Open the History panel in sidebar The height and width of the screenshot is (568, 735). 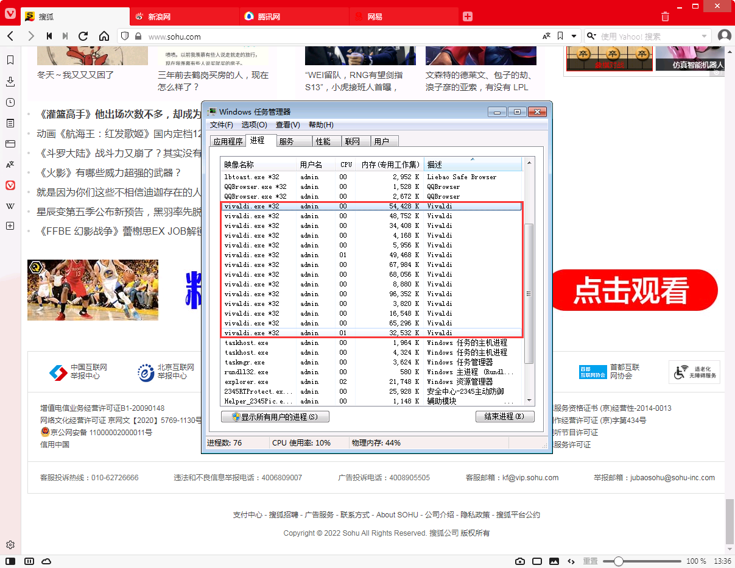coord(10,102)
